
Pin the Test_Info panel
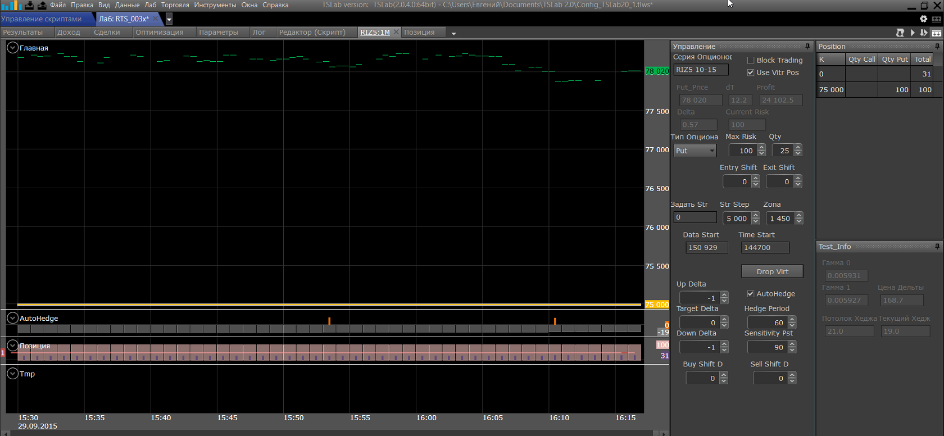pos(937,246)
